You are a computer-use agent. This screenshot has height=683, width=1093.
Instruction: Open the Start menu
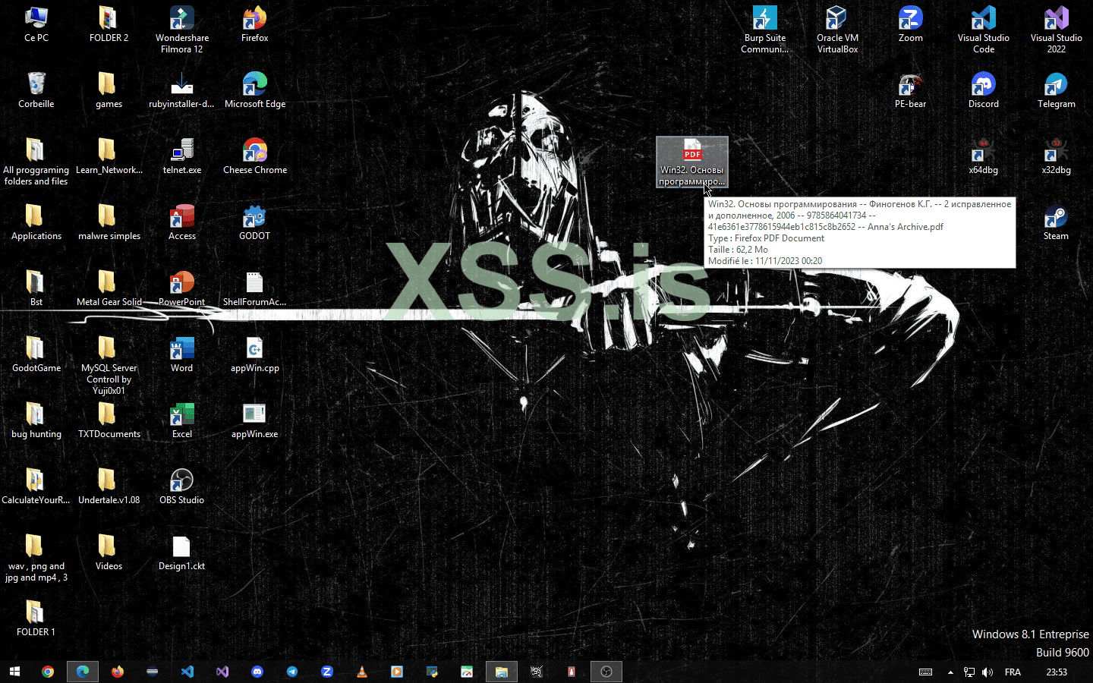pyautogui.click(x=14, y=672)
